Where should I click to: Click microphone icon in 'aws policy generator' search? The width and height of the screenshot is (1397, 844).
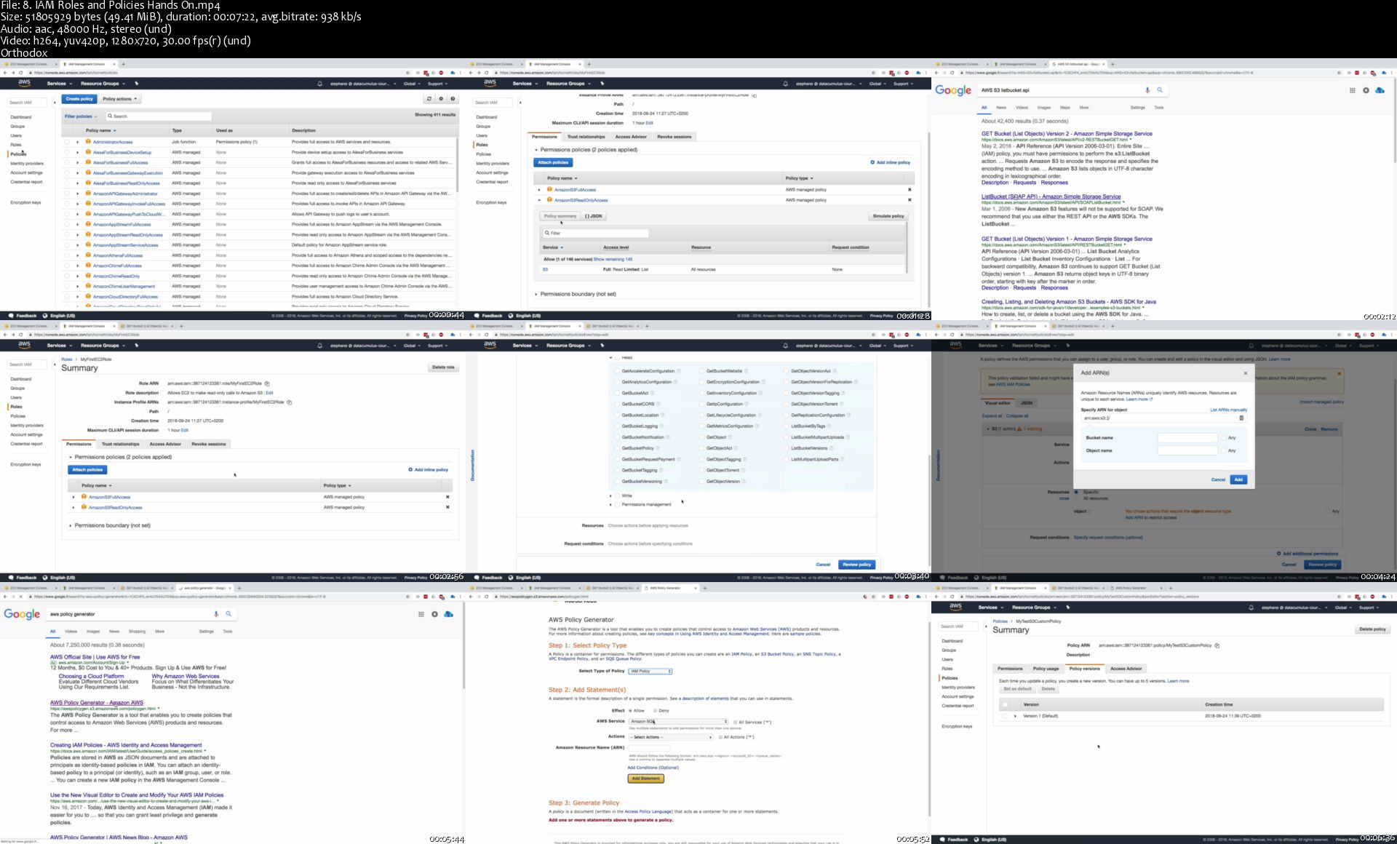click(x=216, y=614)
